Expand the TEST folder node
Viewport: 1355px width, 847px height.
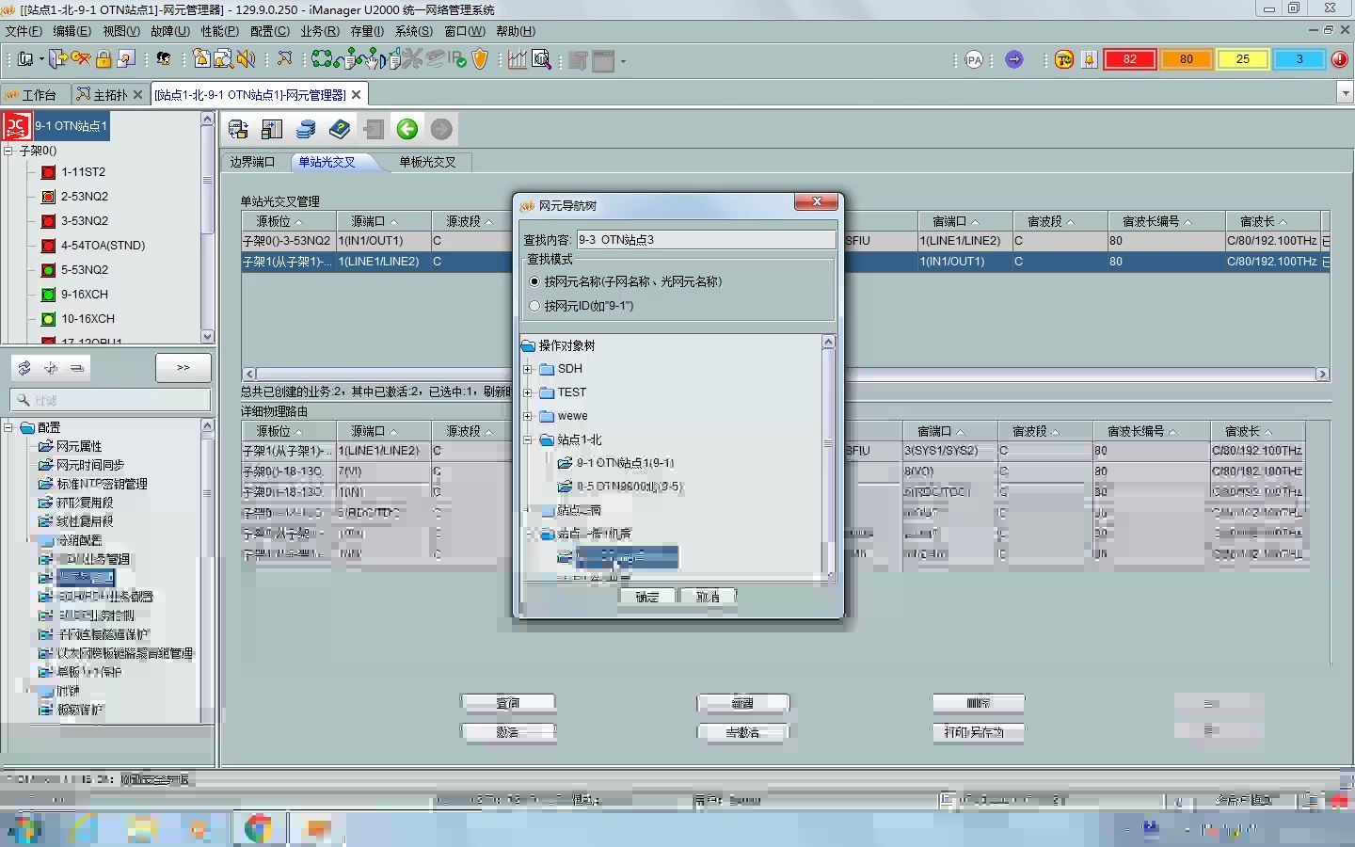[x=528, y=392]
